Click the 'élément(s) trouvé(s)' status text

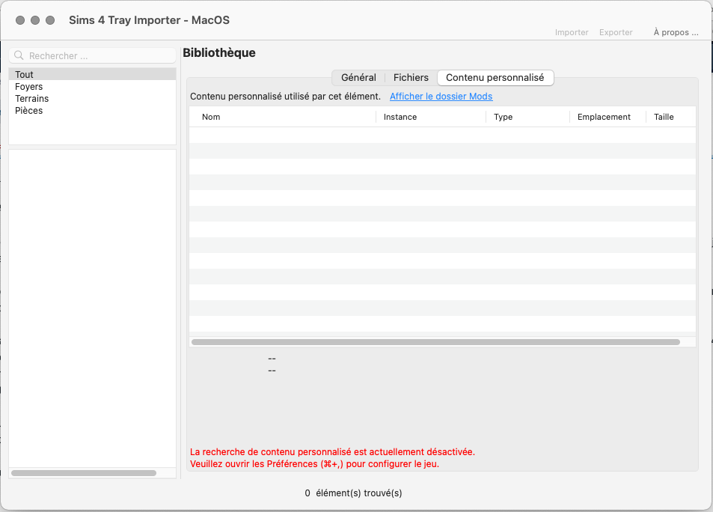pos(359,493)
